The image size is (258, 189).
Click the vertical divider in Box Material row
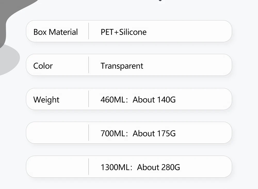click(89, 31)
